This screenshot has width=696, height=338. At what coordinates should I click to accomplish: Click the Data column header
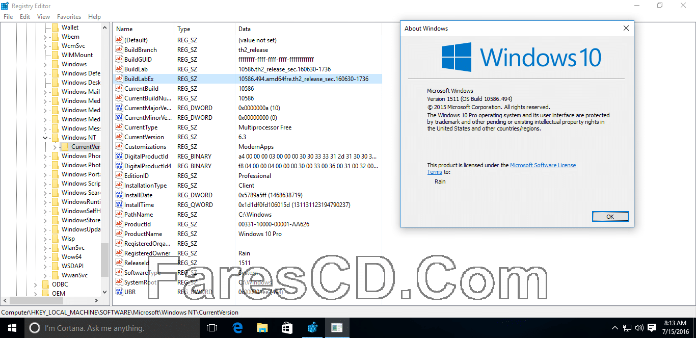[x=308, y=29]
